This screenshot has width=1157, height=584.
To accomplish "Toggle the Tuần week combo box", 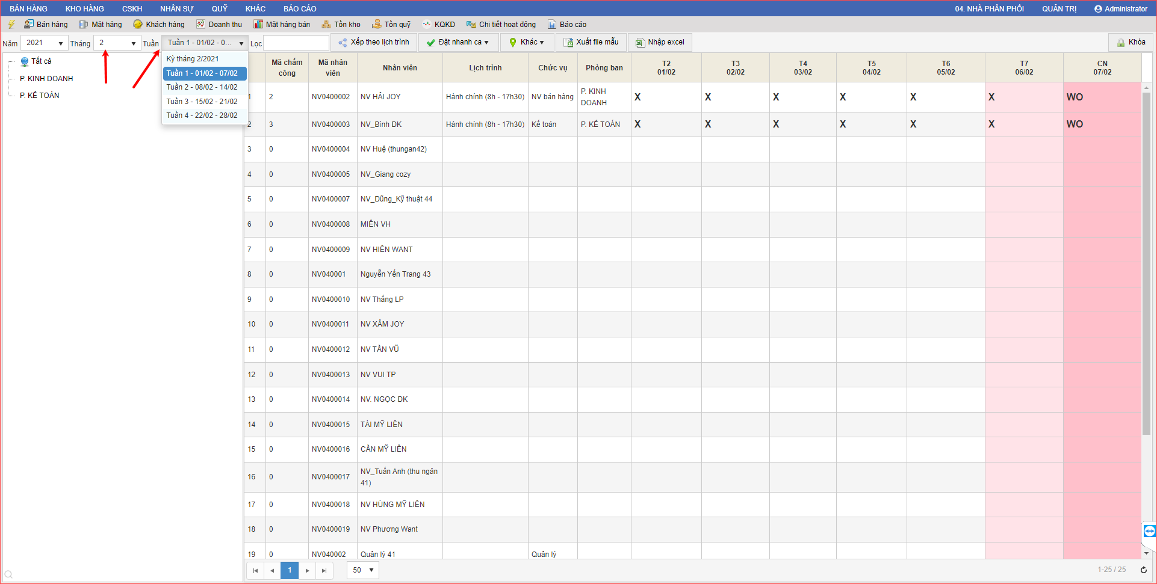I will pyautogui.click(x=205, y=43).
